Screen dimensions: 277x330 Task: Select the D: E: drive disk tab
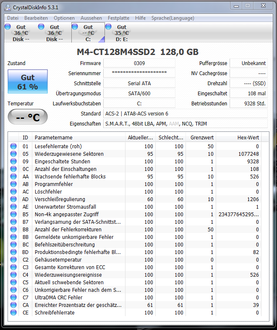[x=122, y=33]
